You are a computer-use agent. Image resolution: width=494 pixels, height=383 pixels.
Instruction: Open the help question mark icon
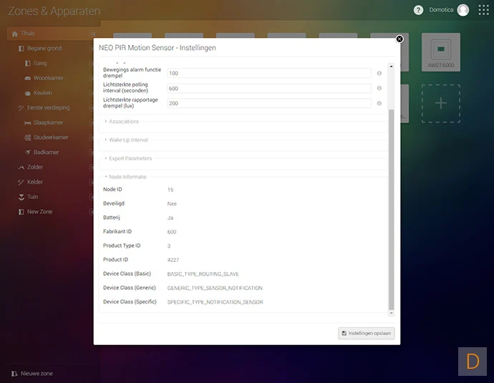(418, 10)
